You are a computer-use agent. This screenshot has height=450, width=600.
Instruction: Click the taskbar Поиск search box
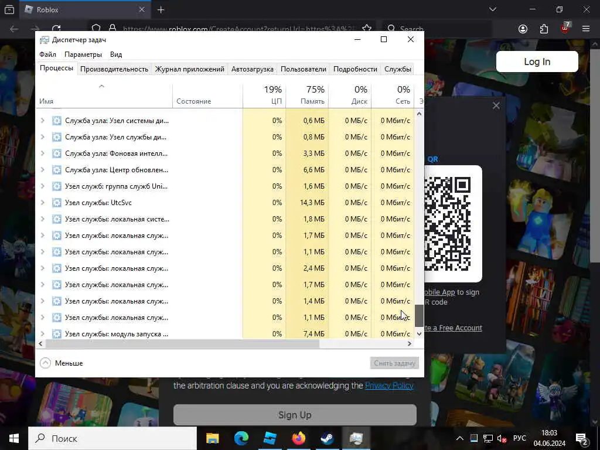point(112,438)
